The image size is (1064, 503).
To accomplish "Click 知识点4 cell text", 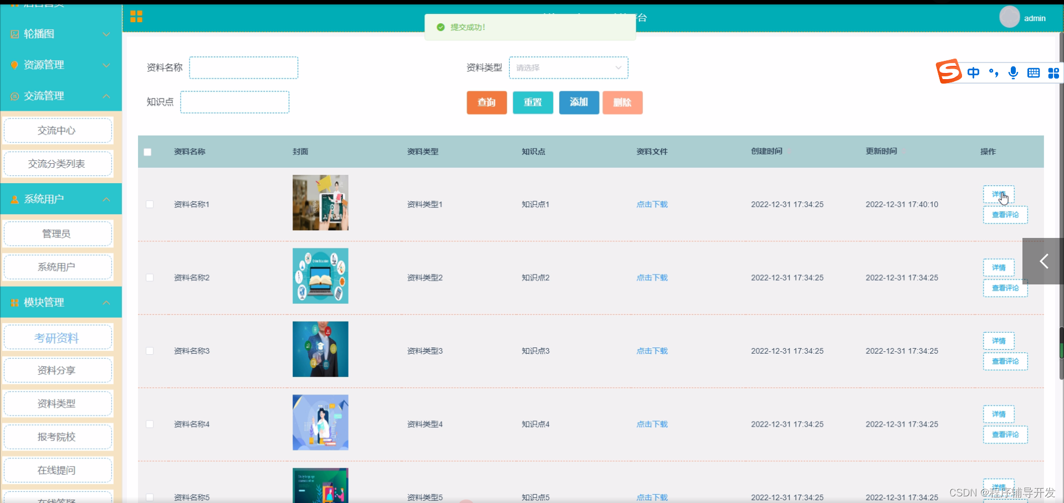I will pyautogui.click(x=535, y=424).
